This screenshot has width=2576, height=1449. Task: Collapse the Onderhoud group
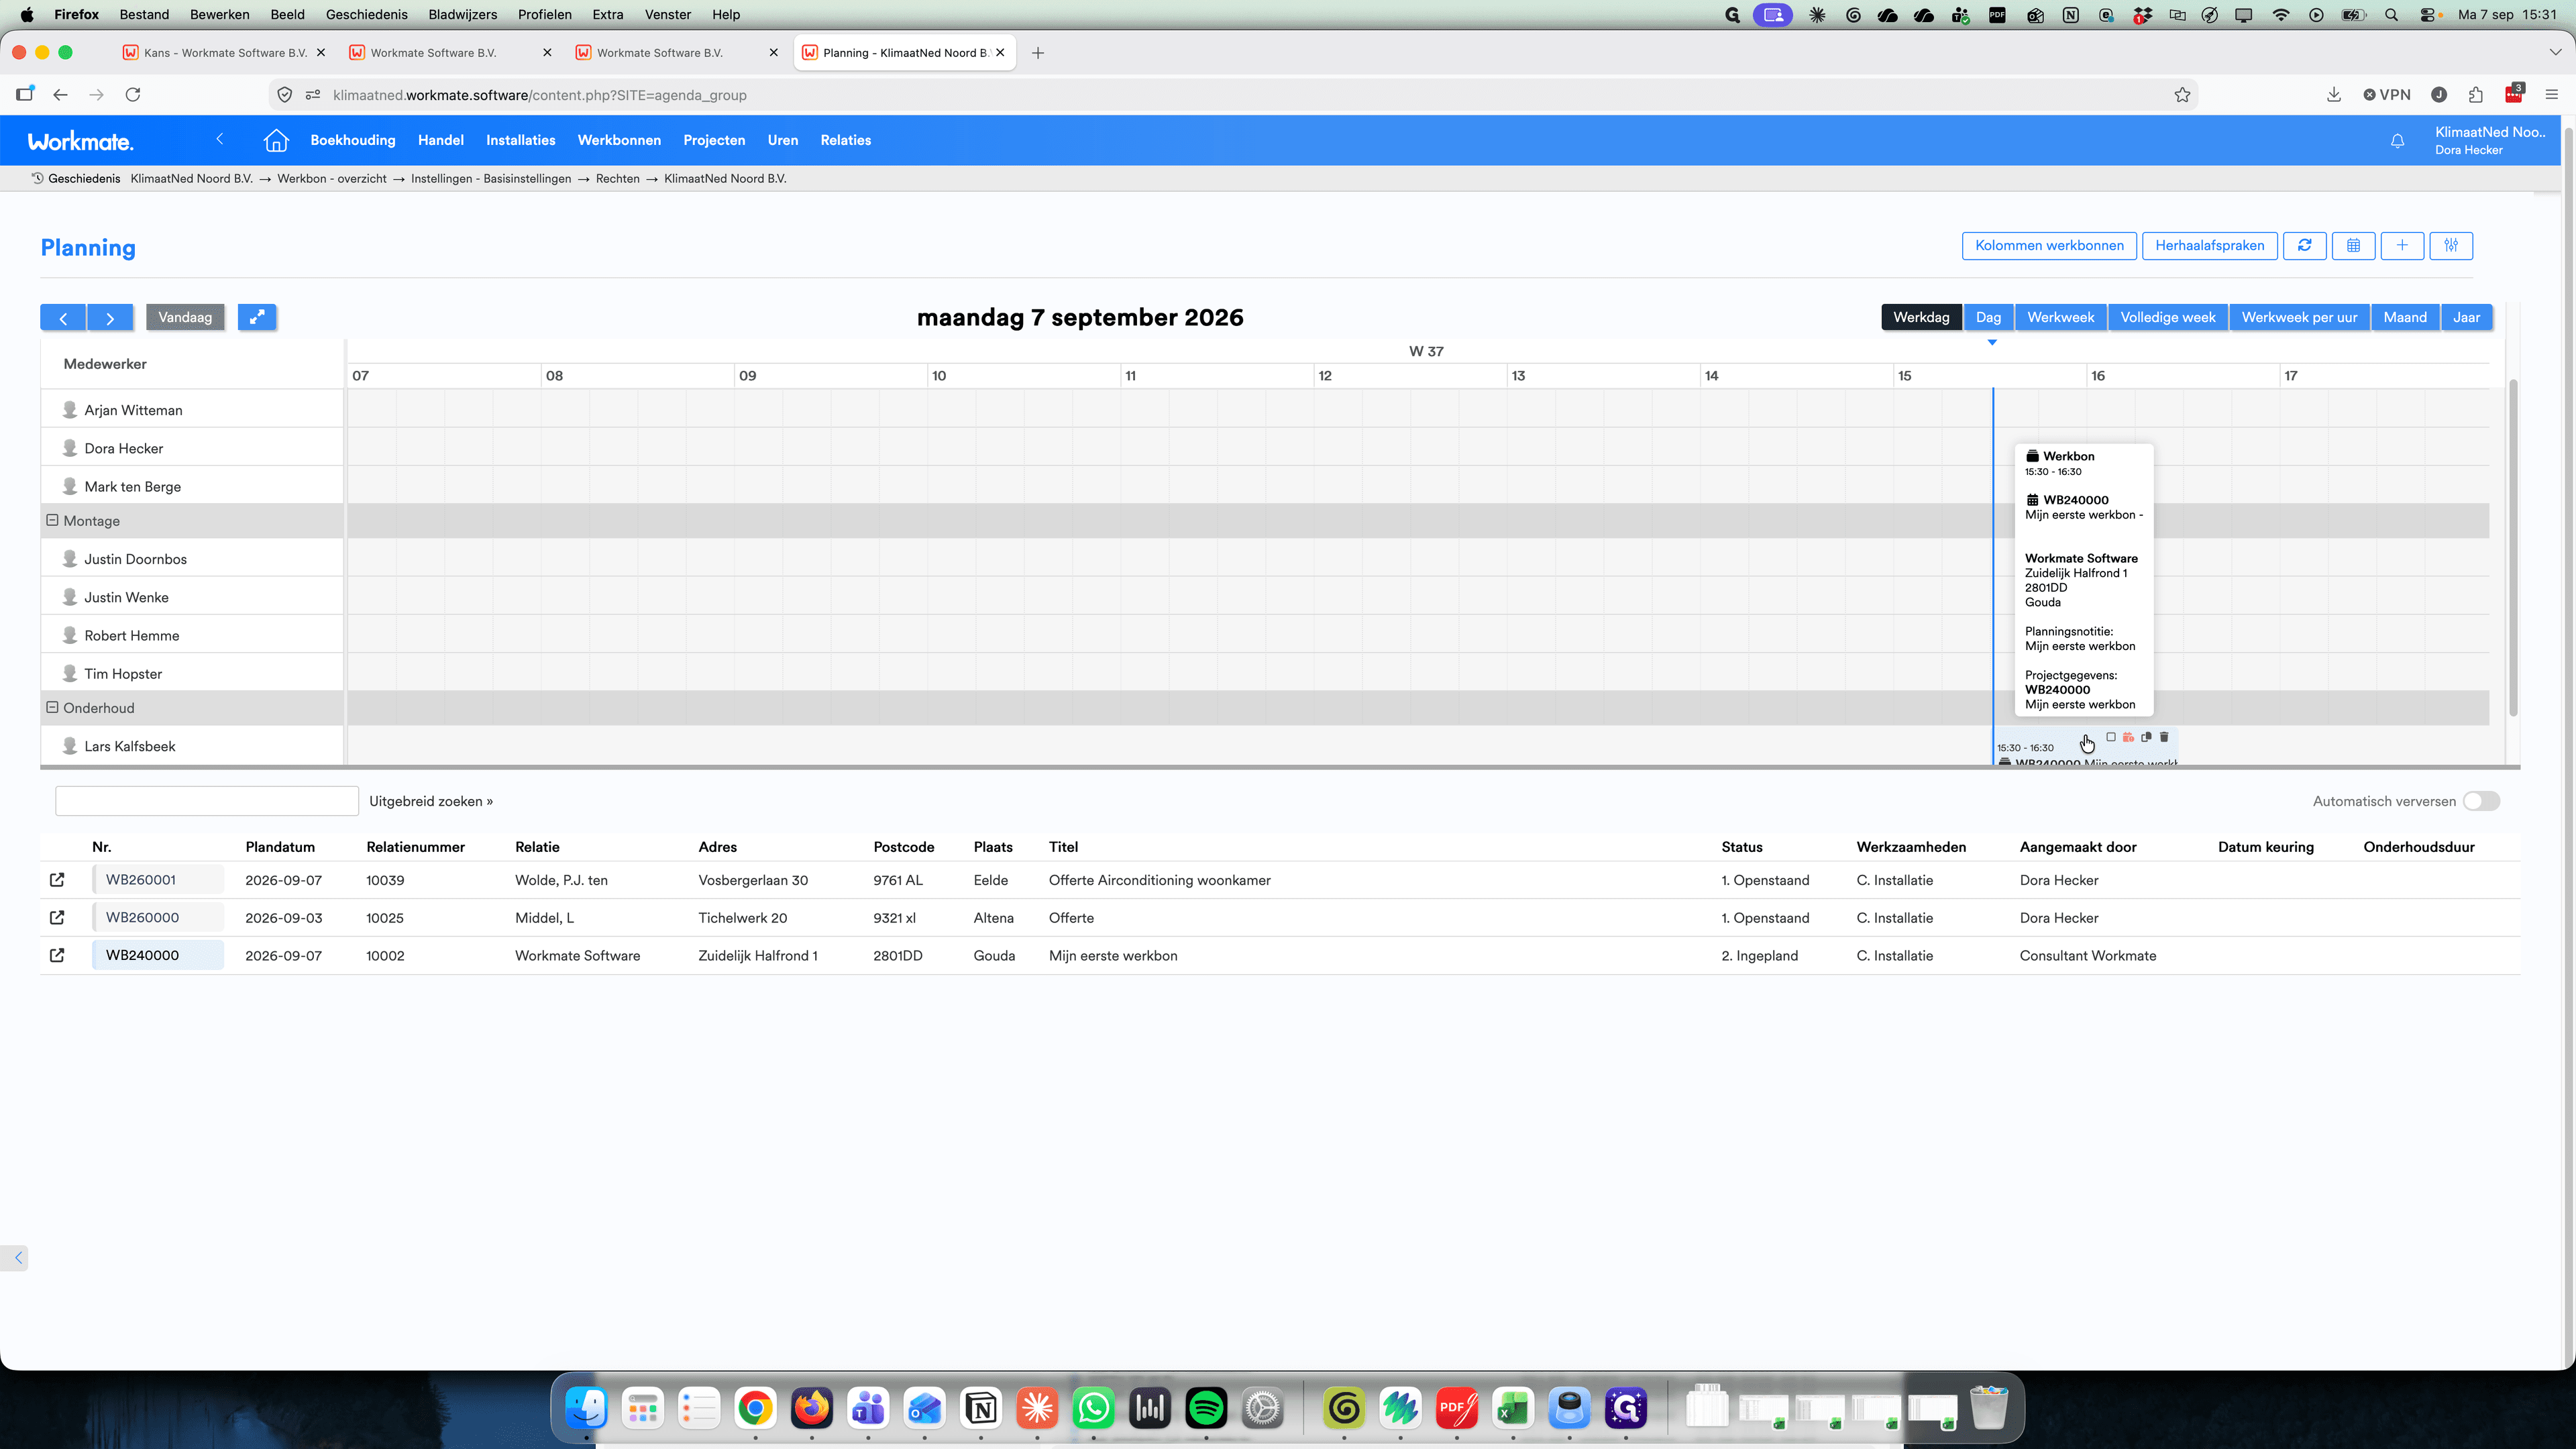[53, 708]
